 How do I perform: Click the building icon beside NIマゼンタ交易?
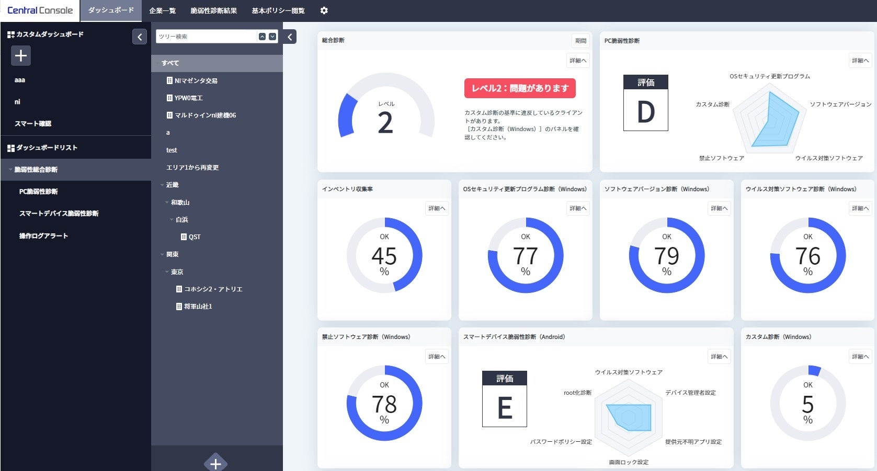click(x=169, y=80)
